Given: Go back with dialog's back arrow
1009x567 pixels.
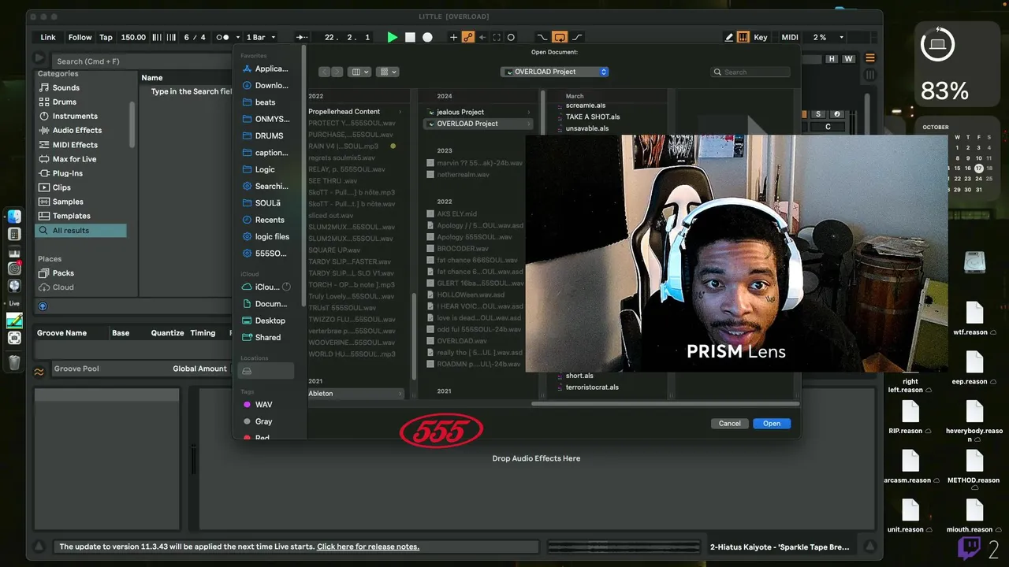Looking at the screenshot, I should click(x=324, y=72).
